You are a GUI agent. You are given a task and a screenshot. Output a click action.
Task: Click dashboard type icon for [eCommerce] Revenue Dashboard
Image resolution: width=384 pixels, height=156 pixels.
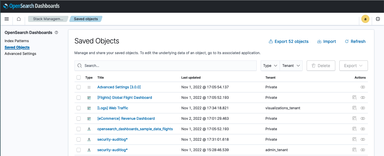pyautogui.click(x=89, y=119)
